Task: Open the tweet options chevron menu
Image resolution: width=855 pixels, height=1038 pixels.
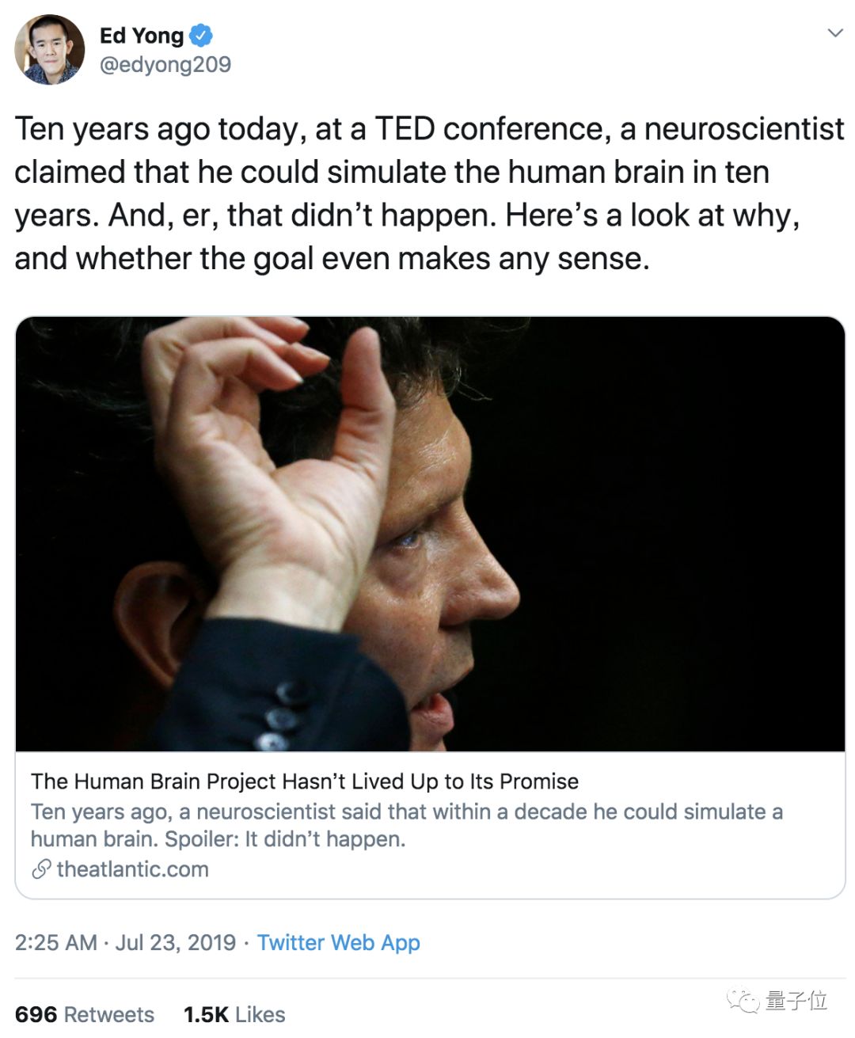Action: tap(834, 33)
